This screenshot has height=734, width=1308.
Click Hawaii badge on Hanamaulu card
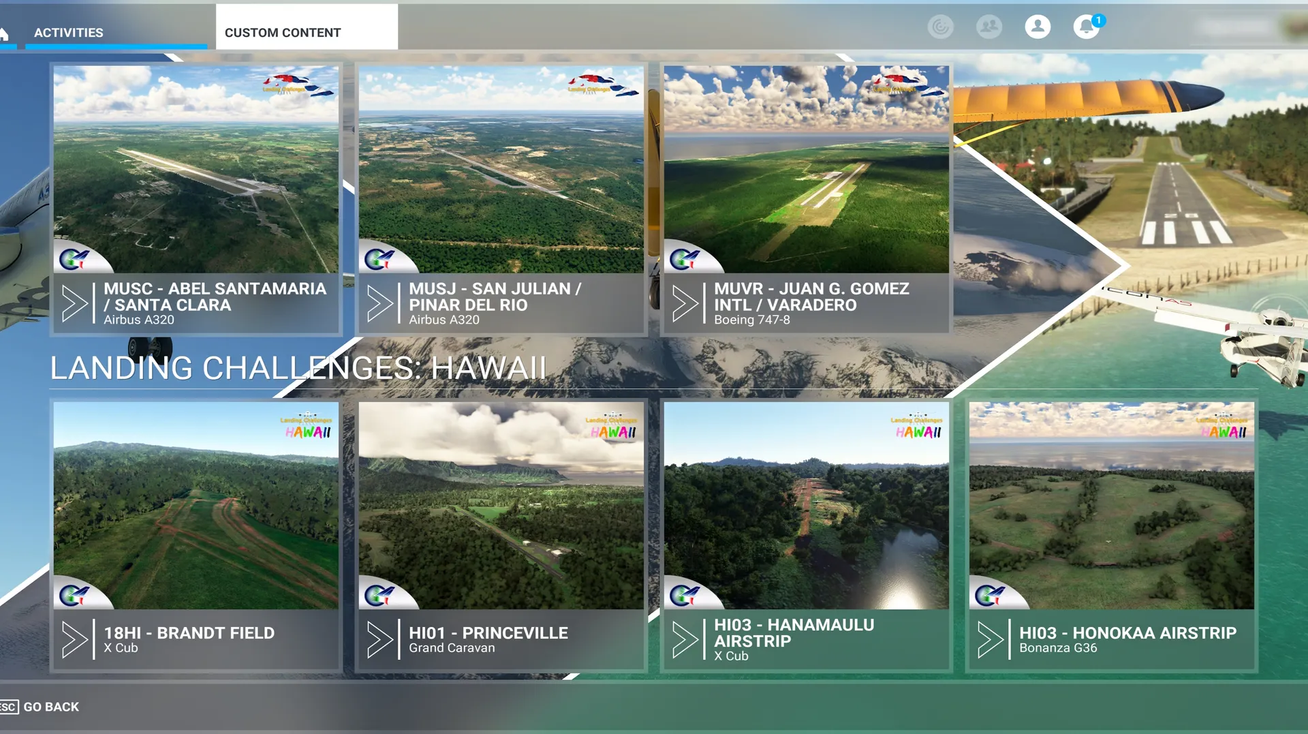click(x=918, y=427)
